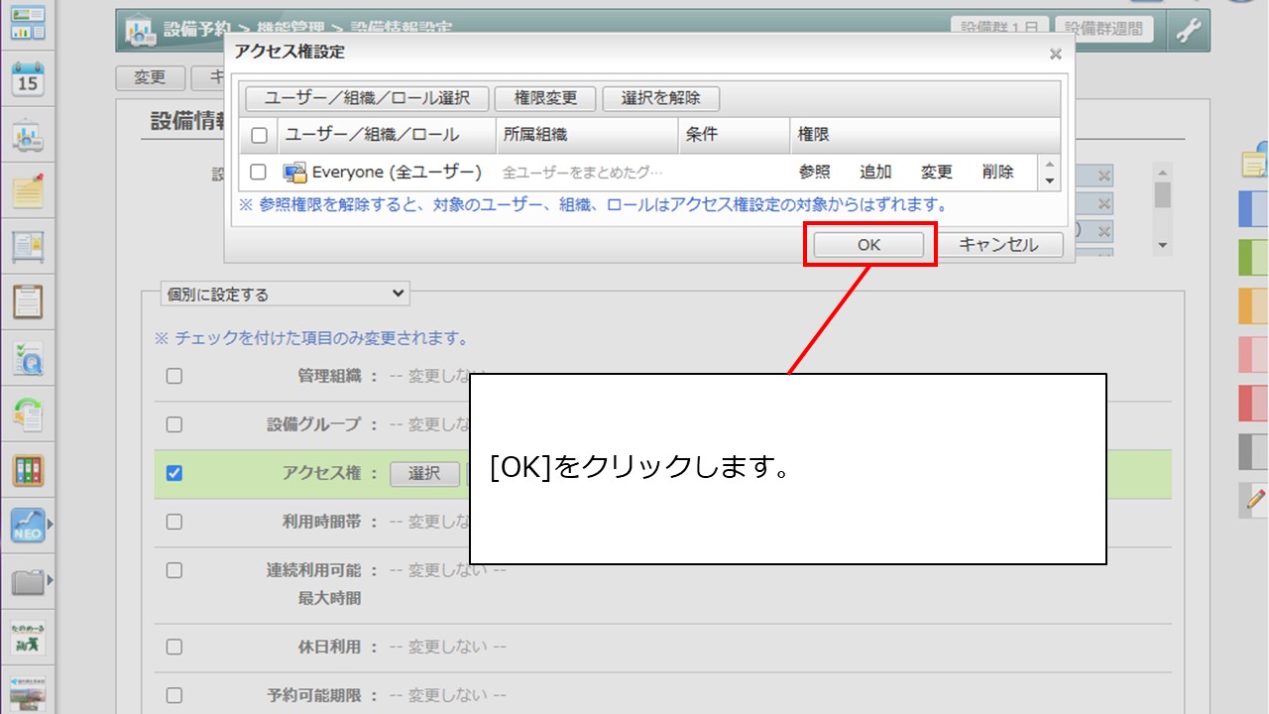Click the キャンセル button in the dialog
This screenshot has height=714, width=1269.
[x=997, y=245]
